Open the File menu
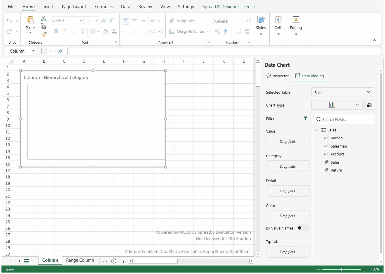 (11, 6)
